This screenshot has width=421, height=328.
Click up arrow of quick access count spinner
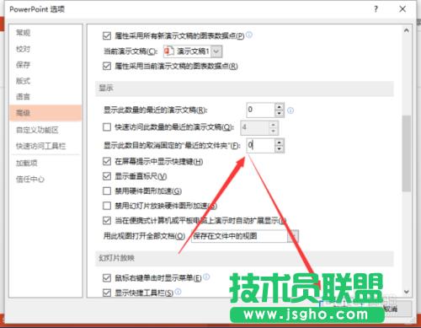coord(274,124)
